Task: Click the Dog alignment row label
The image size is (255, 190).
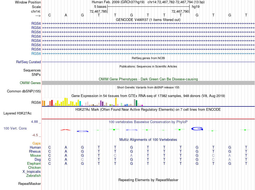Action: [x=38, y=160]
